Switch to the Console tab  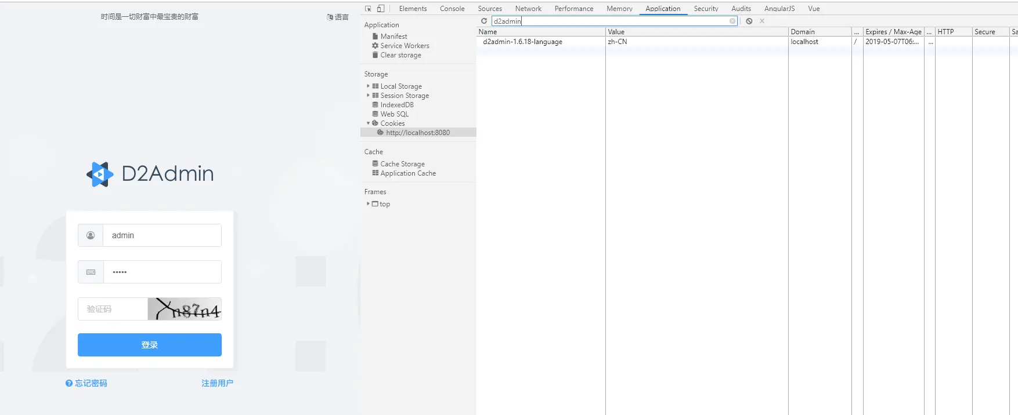452,9
